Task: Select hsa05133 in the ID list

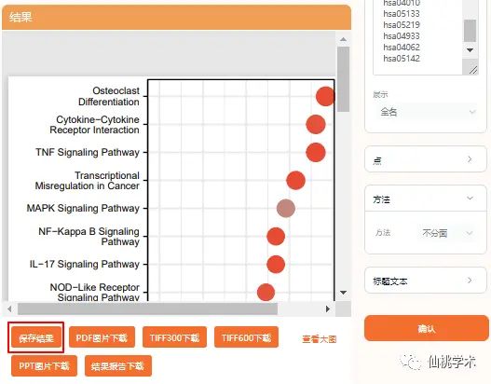Action: (402, 14)
